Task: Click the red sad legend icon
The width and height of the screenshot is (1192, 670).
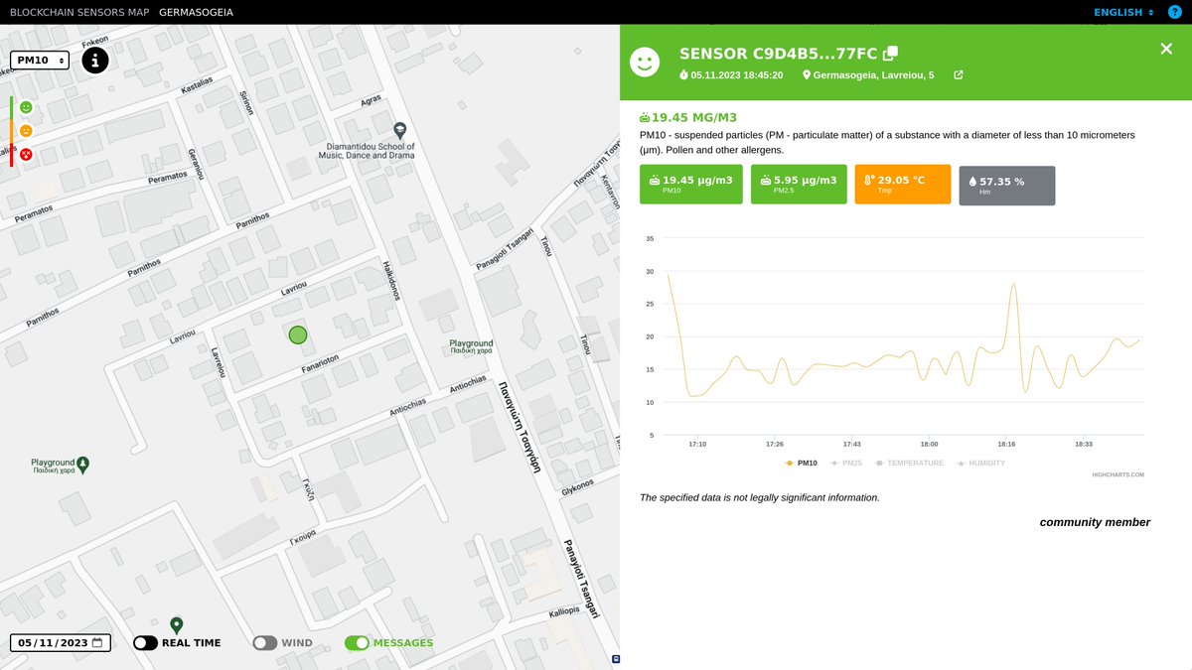Action: (26, 155)
